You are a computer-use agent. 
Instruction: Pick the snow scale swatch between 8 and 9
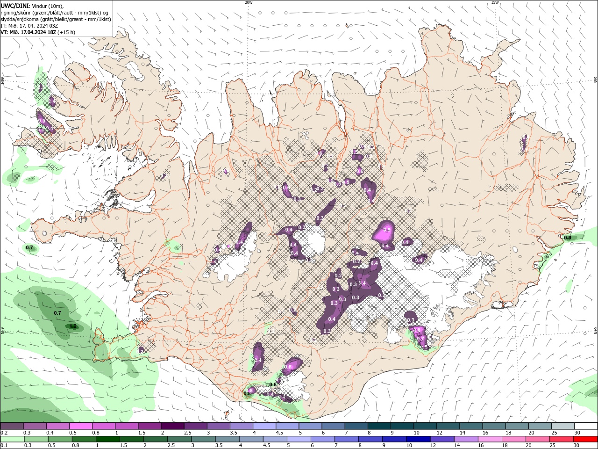click(379, 426)
